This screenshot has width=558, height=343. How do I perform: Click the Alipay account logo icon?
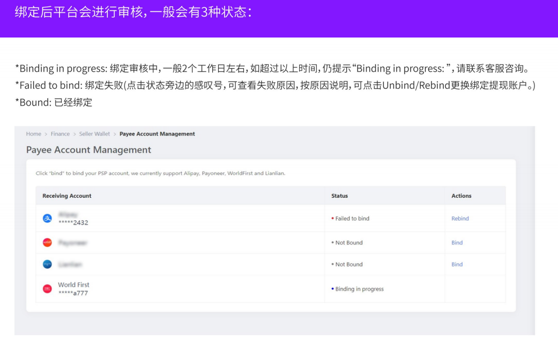47,218
